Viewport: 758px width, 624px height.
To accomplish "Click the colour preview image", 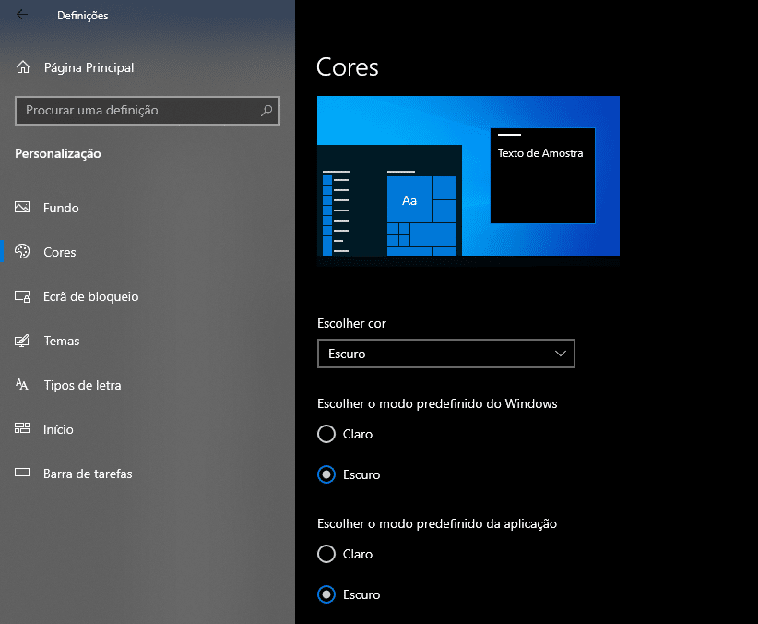I will click(468, 181).
